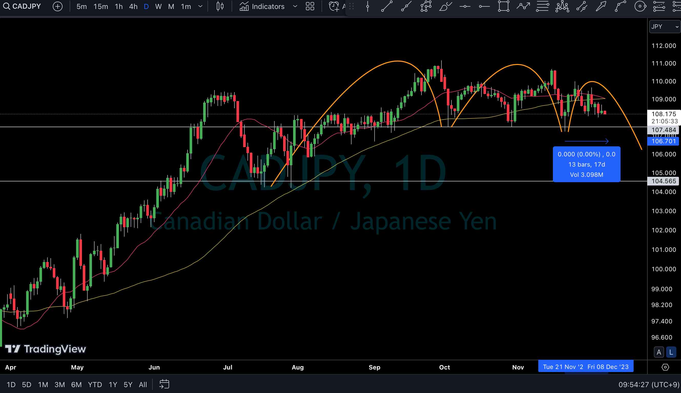The height and width of the screenshot is (393, 681).
Task: Select the head and shoulders pattern tool
Action: [x=562, y=6]
